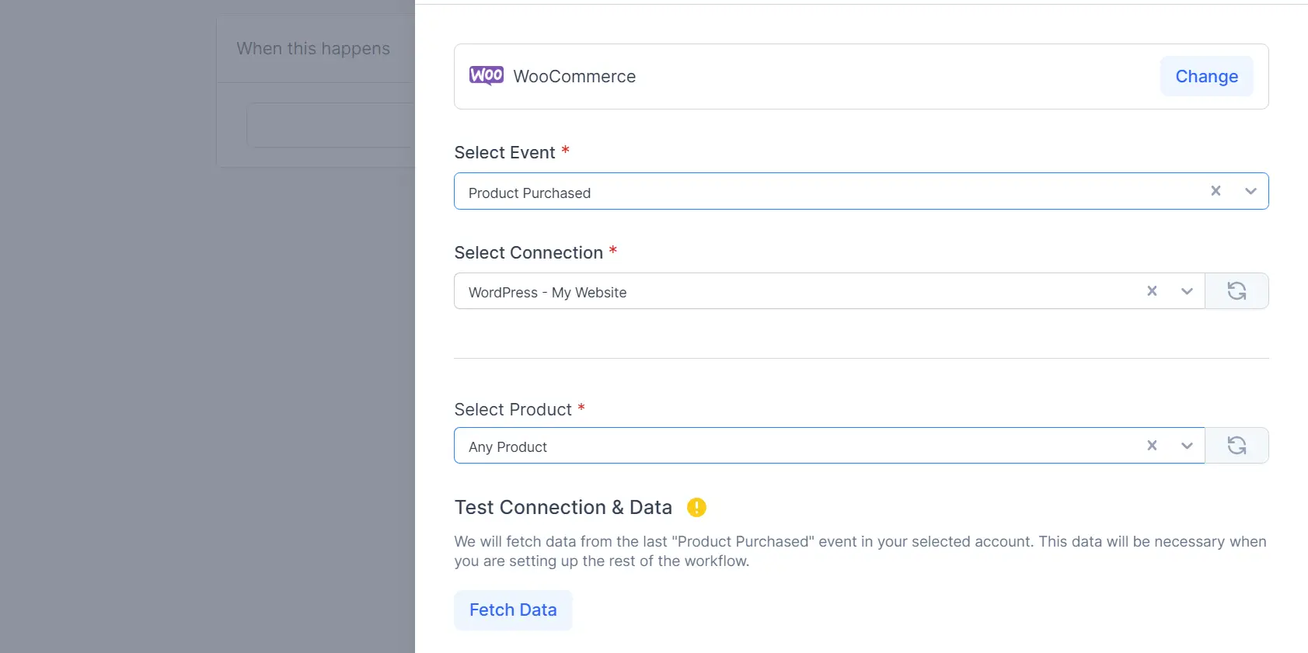Click the 'Select Connection' label
Viewport: 1308px width, 653px height.
pos(528,252)
